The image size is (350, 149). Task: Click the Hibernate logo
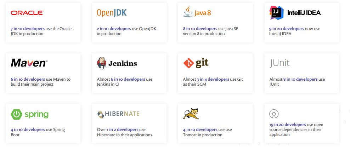coord(118,114)
